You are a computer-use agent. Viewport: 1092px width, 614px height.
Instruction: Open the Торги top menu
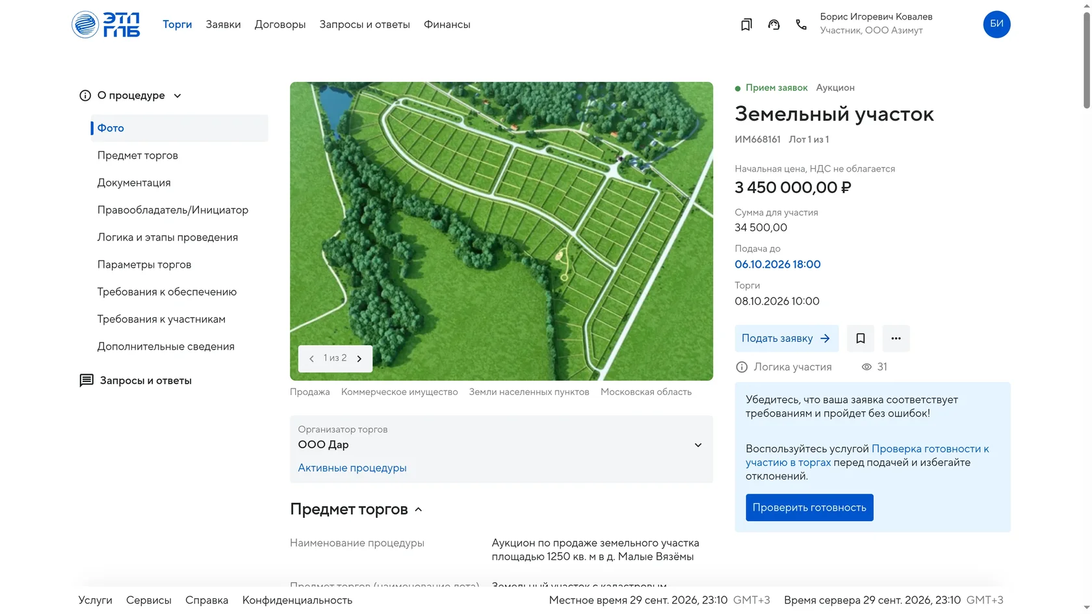click(177, 25)
